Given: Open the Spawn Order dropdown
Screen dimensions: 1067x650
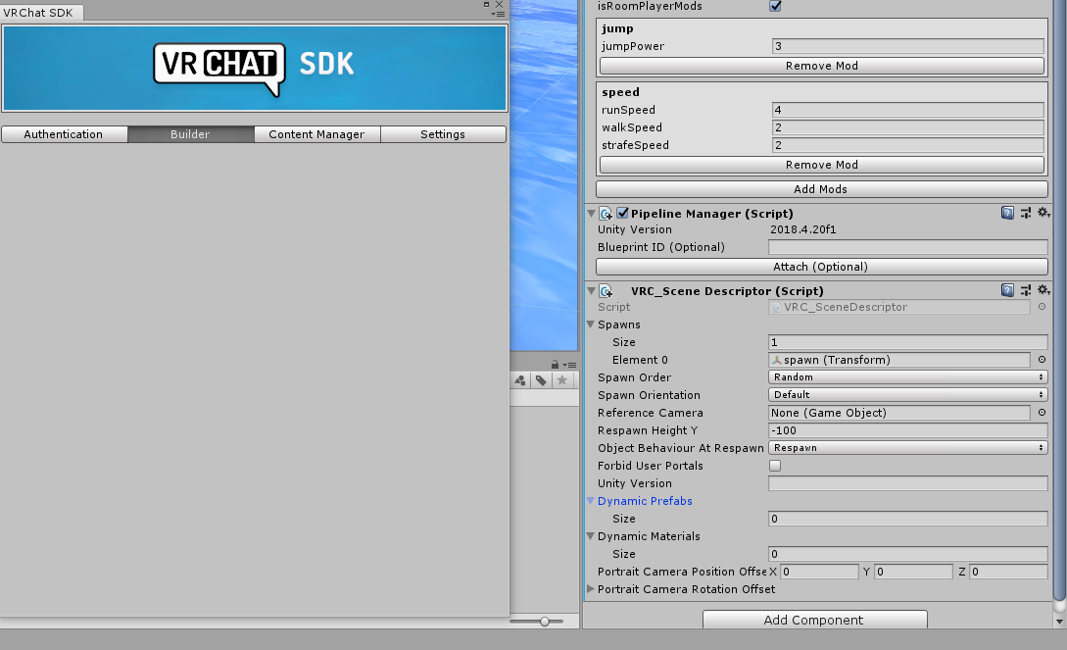Looking at the screenshot, I should coord(907,377).
